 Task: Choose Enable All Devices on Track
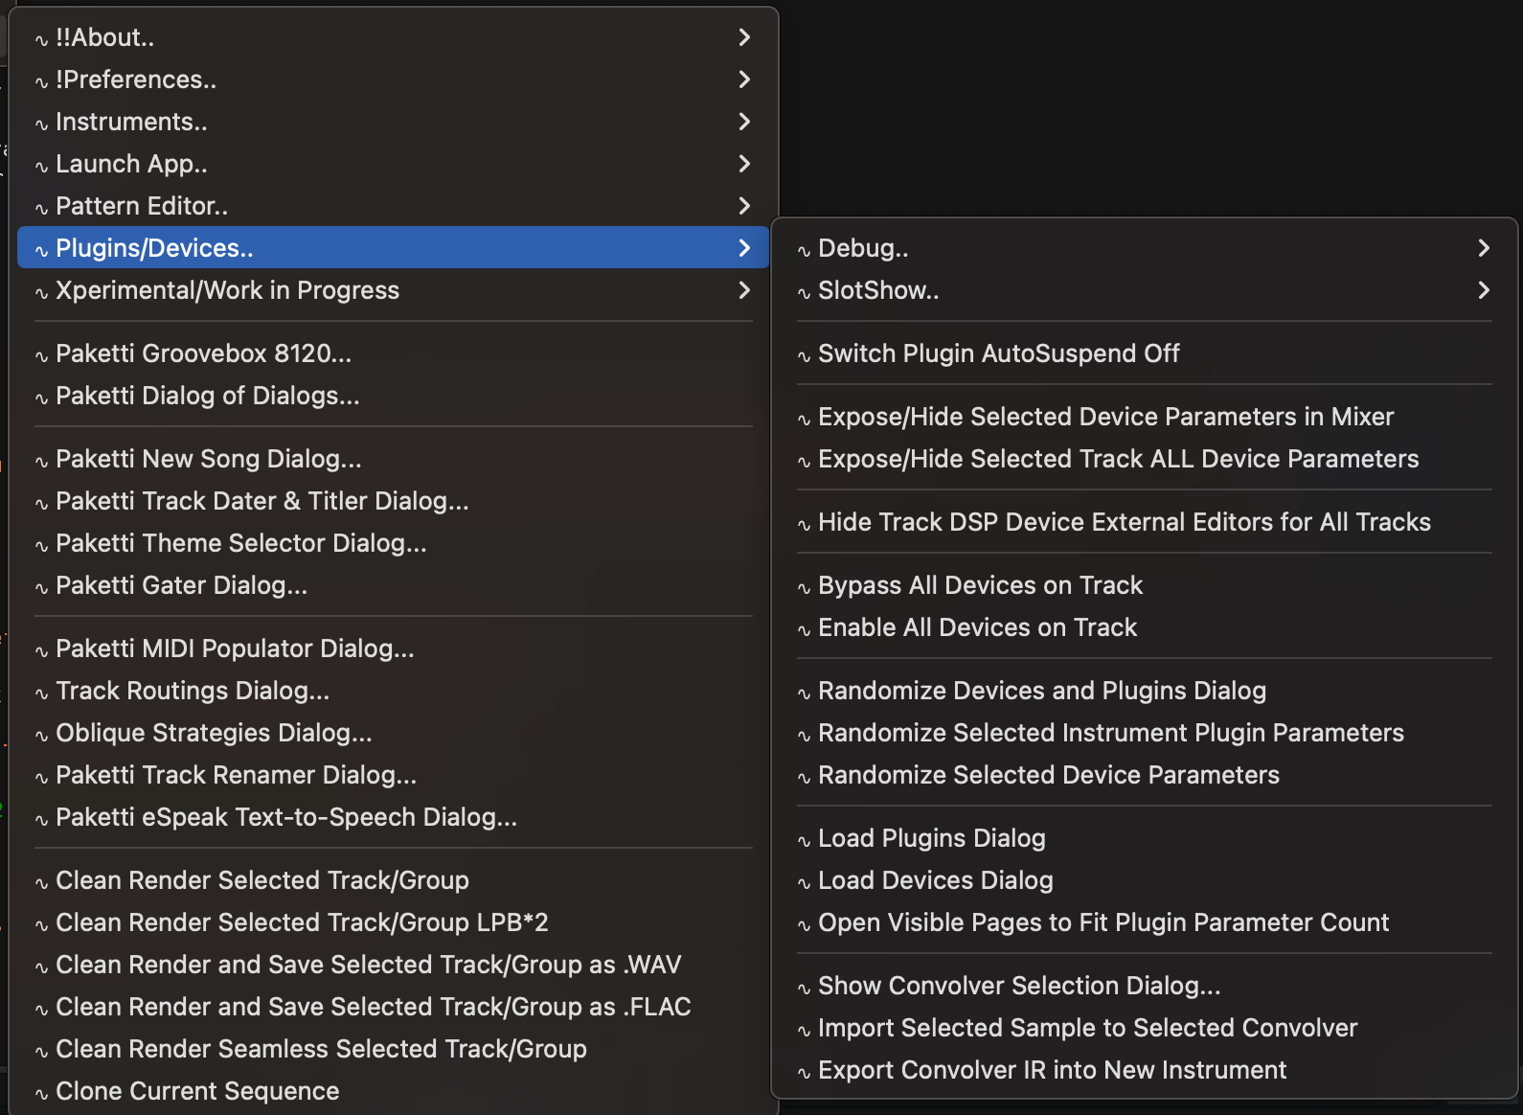click(x=977, y=627)
